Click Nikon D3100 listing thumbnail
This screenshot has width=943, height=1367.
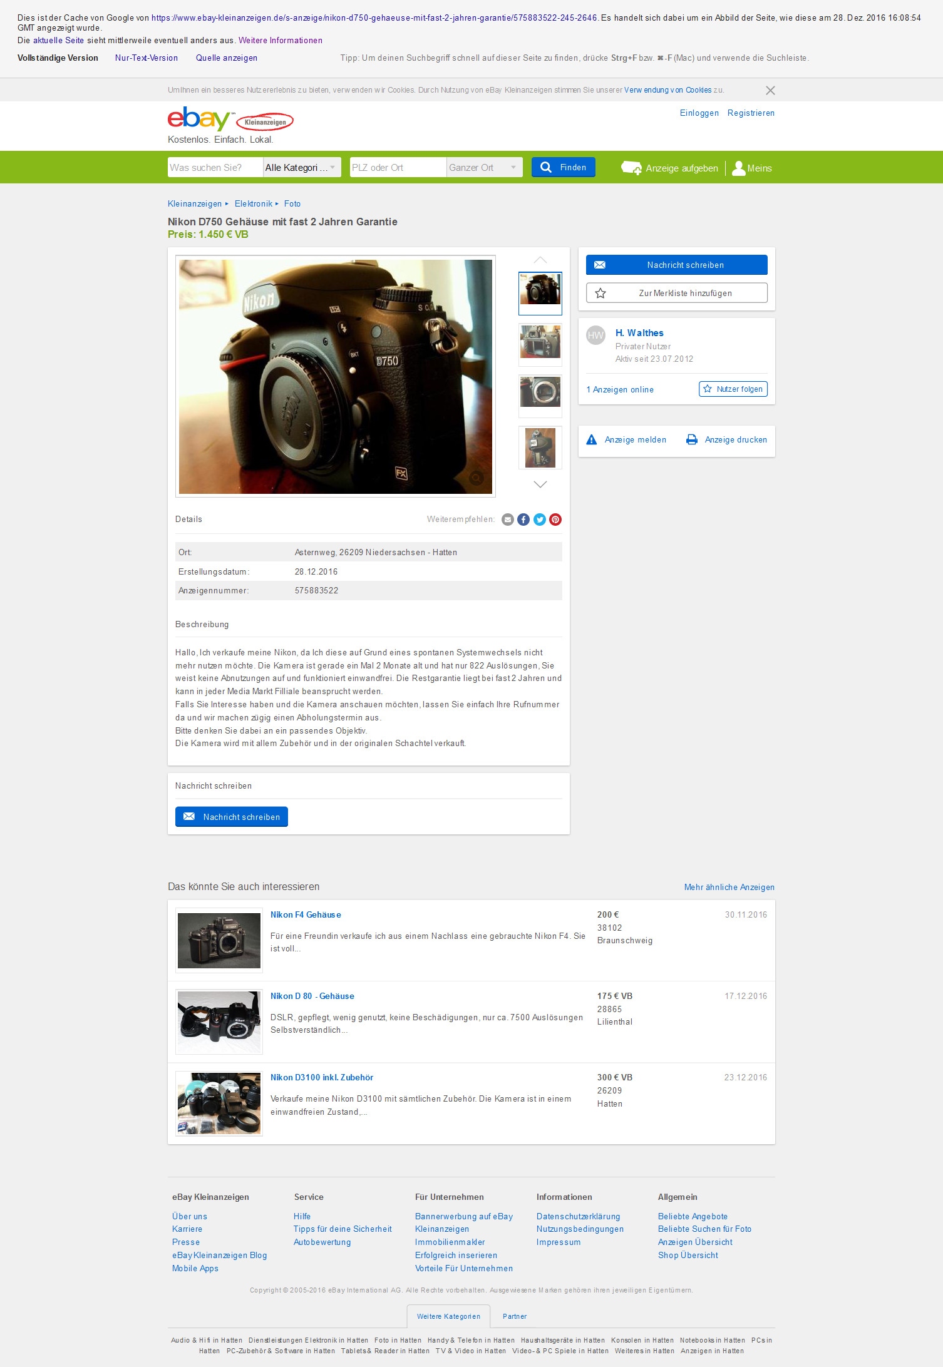(x=219, y=1103)
